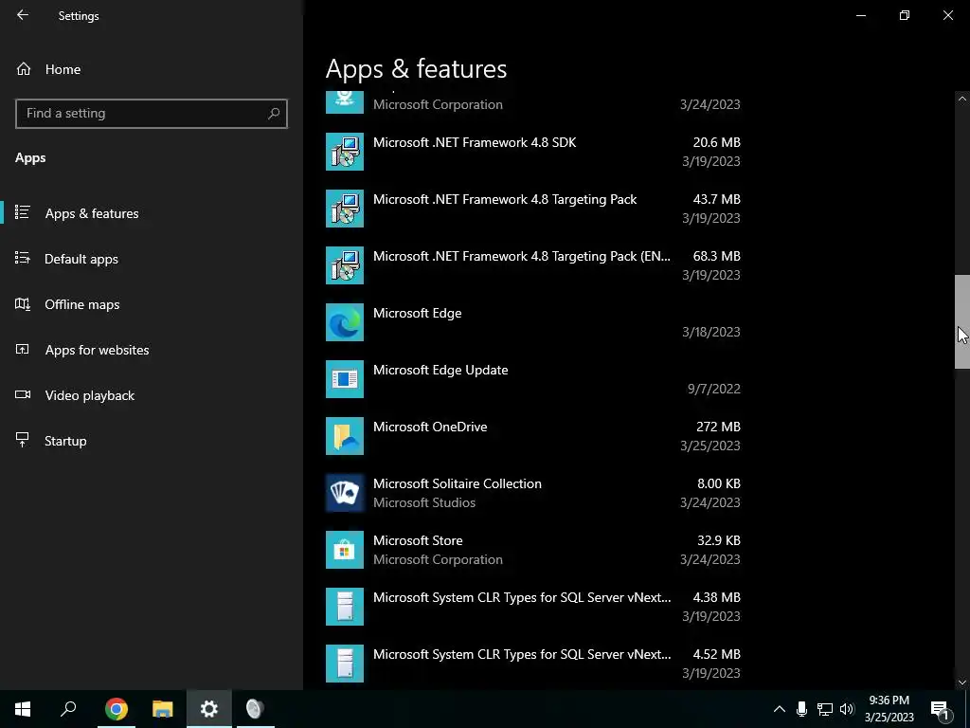Click the vertical scrollbar thumb

(962, 322)
